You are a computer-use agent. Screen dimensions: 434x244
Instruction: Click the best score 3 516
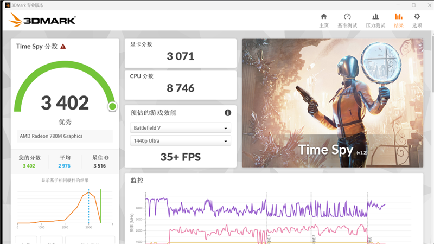click(x=100, y=166)
